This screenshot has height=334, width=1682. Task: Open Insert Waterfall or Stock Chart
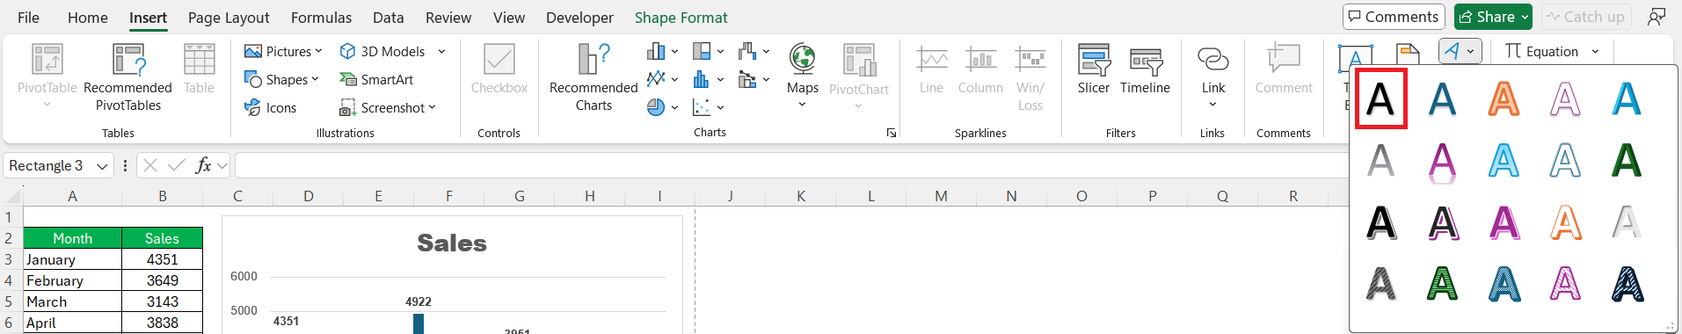754,51
